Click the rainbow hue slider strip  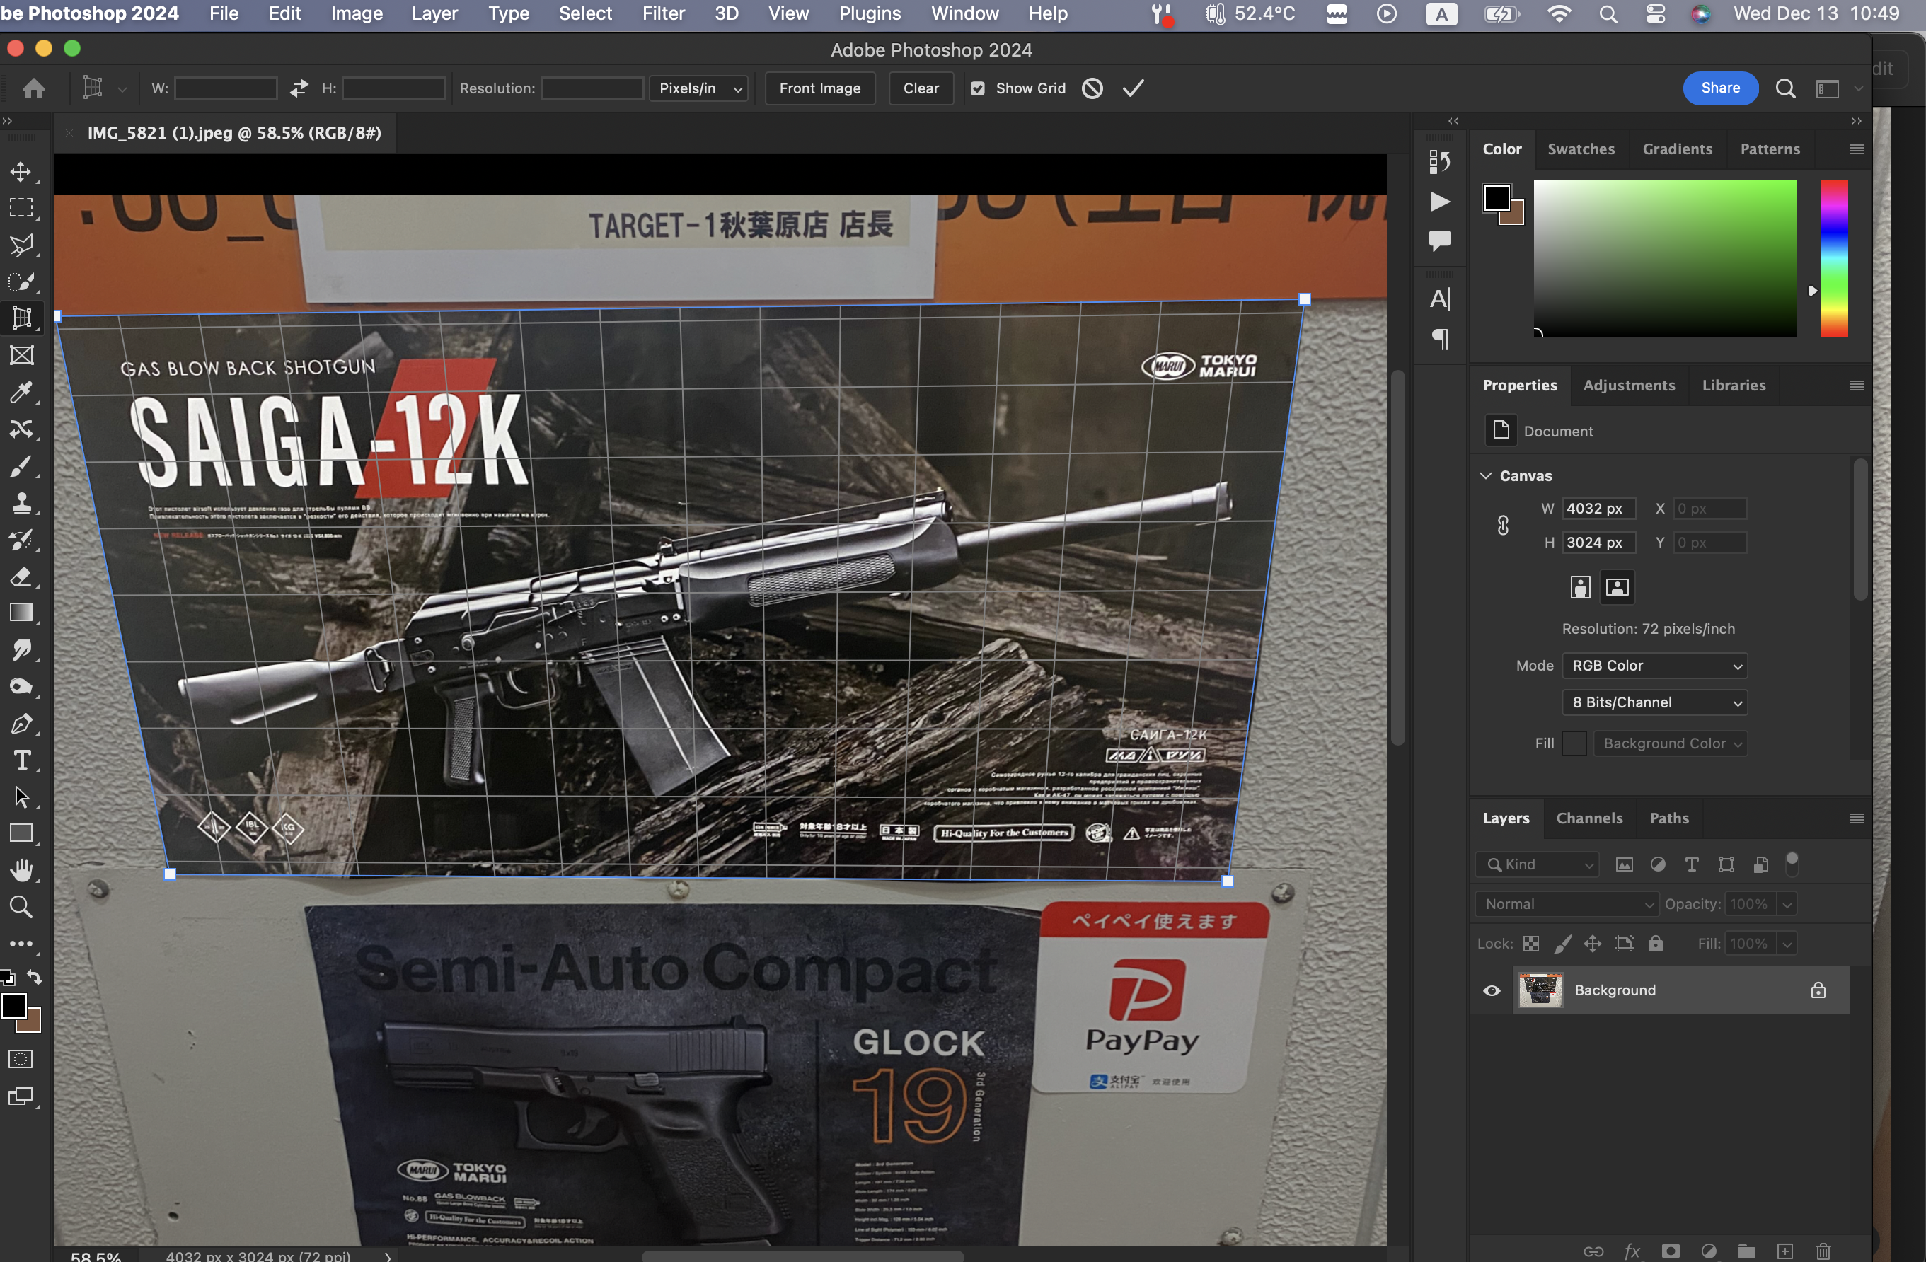[1834, 257]
